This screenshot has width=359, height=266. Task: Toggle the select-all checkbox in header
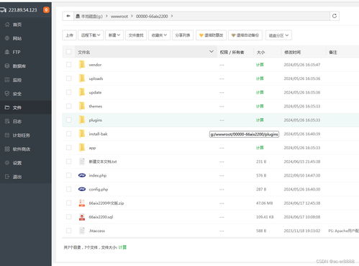tap(68, 52)
